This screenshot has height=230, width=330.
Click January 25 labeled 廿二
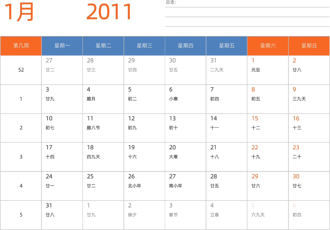[x=103, y=186]
